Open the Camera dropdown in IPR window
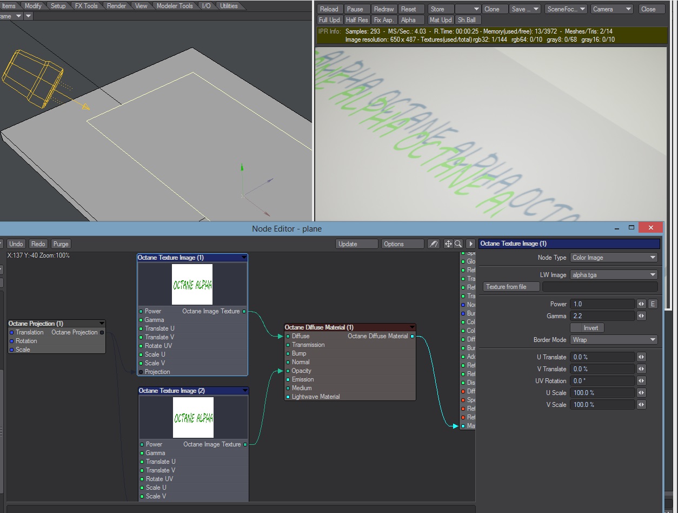 tap(611, 9)
